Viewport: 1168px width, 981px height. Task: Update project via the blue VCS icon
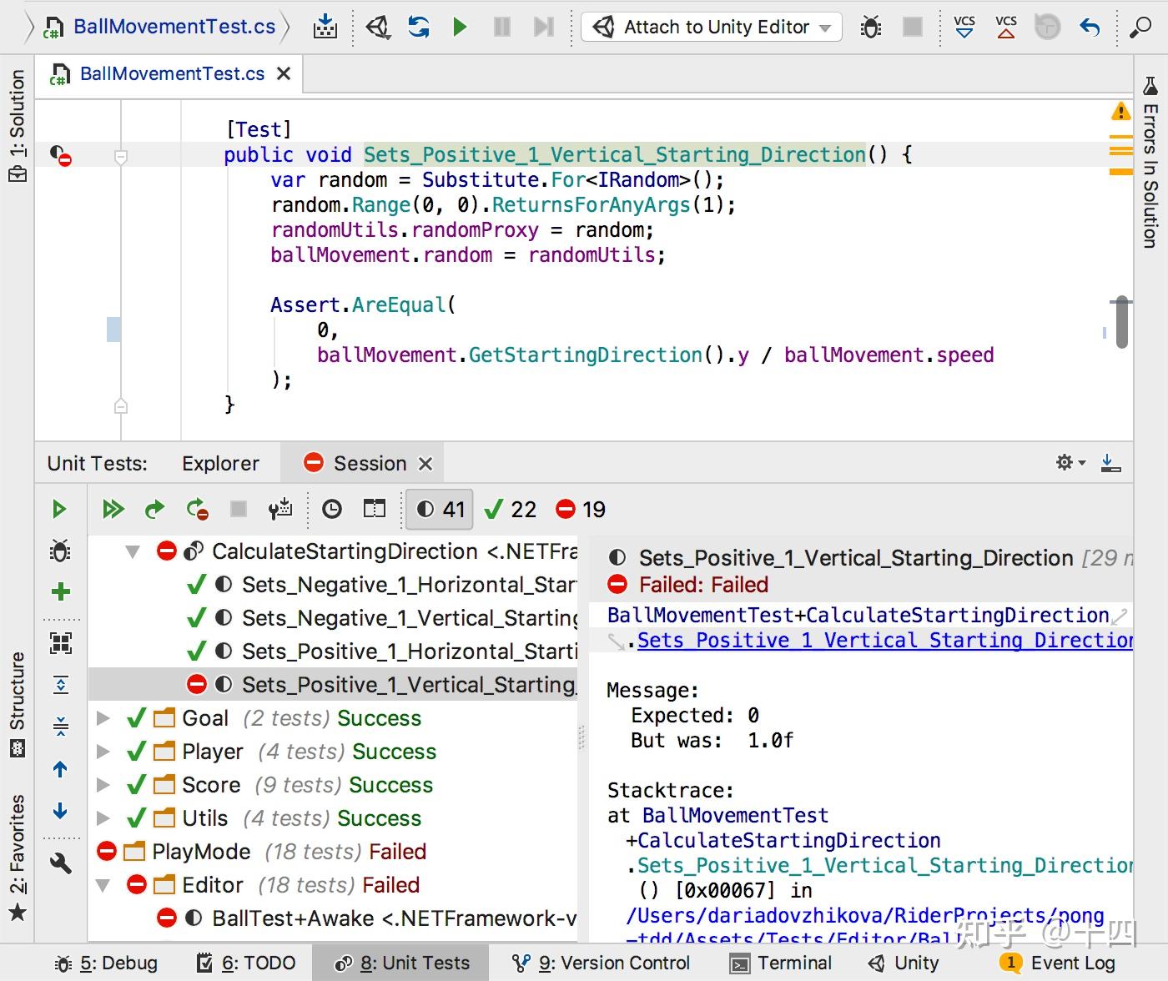pyautogui.click(x=964, y=26)
